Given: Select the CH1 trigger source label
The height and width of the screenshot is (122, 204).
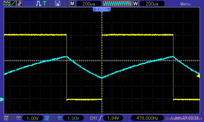Looking at the screenshot, I should [94, 118].
